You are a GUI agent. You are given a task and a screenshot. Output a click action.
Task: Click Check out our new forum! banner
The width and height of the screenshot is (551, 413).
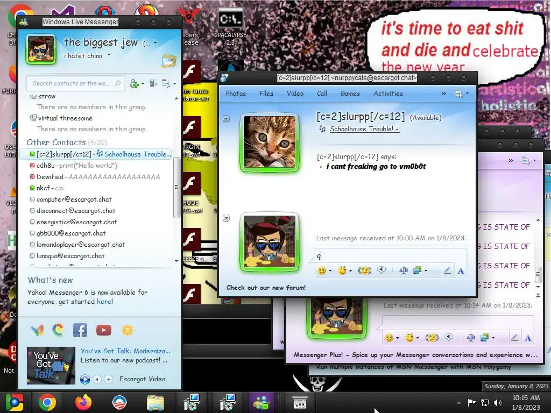(x=266, y=288)
